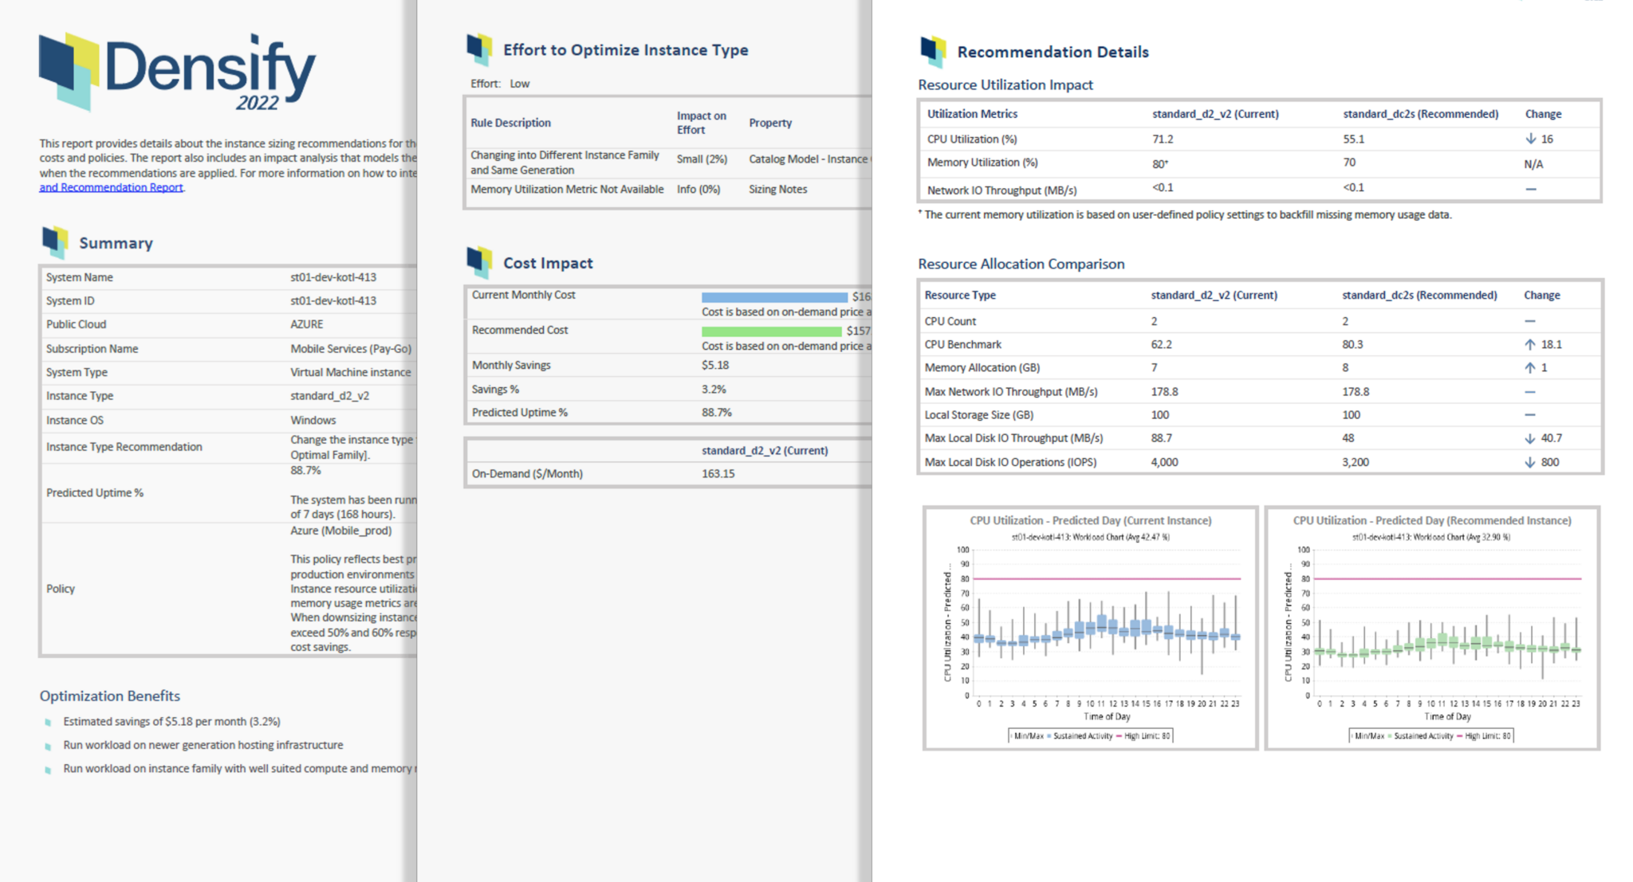
Task: Click the Min/Max legend in recommended chart
Action: [x=1370, y=735]
